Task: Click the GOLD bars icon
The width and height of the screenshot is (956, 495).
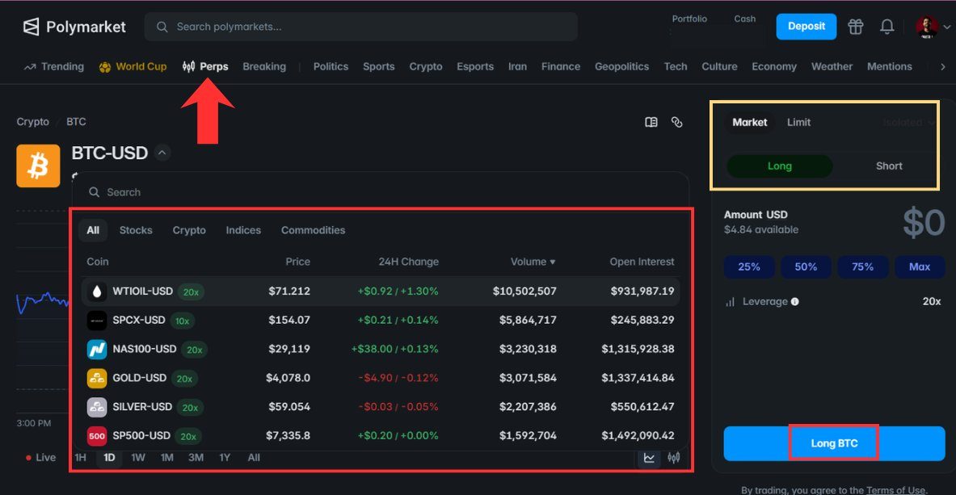Action: [x=97, y=378]
